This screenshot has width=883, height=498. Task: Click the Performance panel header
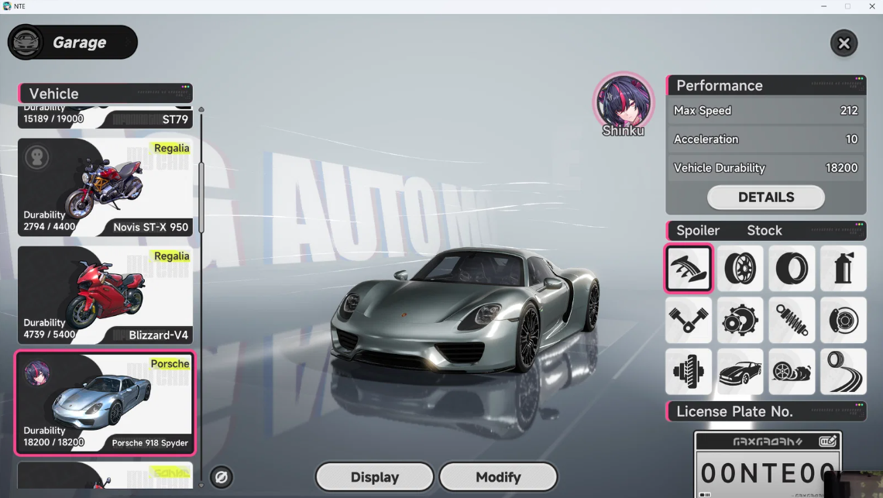(766, 86)
